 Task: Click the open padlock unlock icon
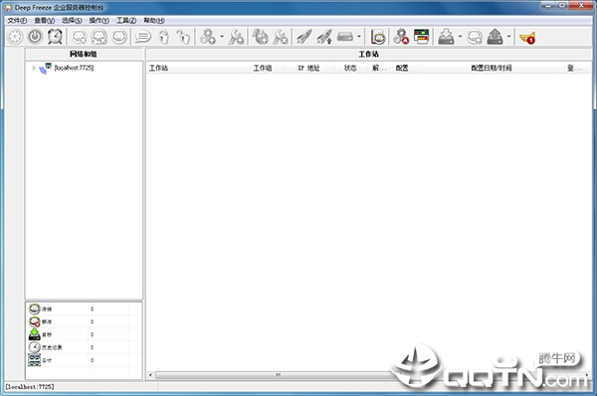(183, 37)
